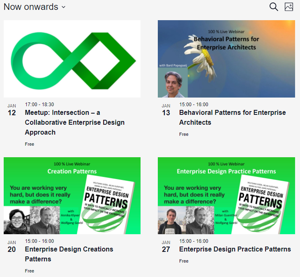Select the Jan 20 date label
Screen dimensions: 300x277
[x=12, y=247]
